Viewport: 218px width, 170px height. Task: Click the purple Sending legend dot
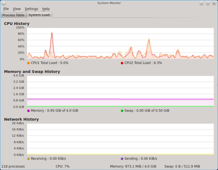[x=122, y=158]
